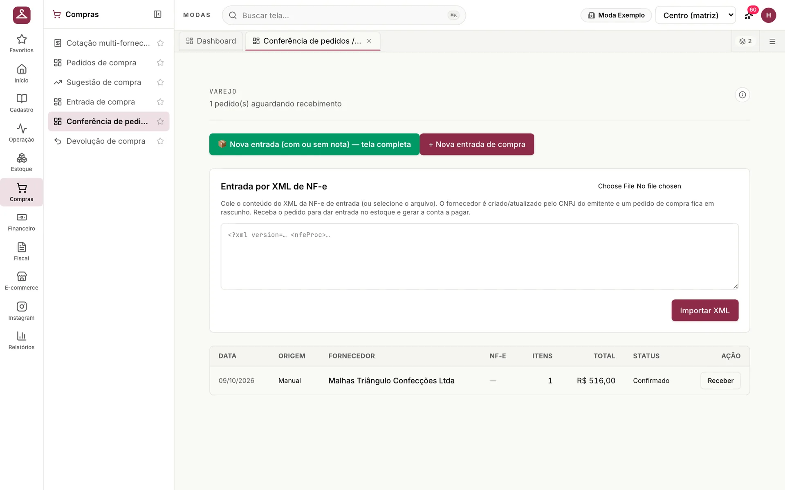Image resolution: width=785 pixels, height=490 pixels.
Task: Click the Moda Exemplo company button
Action: tap(616, 15)
